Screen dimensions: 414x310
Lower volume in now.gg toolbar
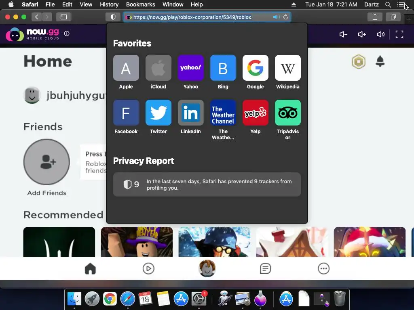pyautogui.click(x=343, y=34)
